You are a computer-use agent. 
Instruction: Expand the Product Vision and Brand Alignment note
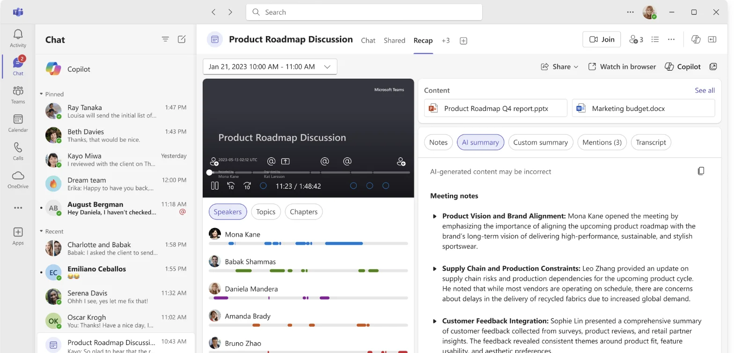[435, 216]
